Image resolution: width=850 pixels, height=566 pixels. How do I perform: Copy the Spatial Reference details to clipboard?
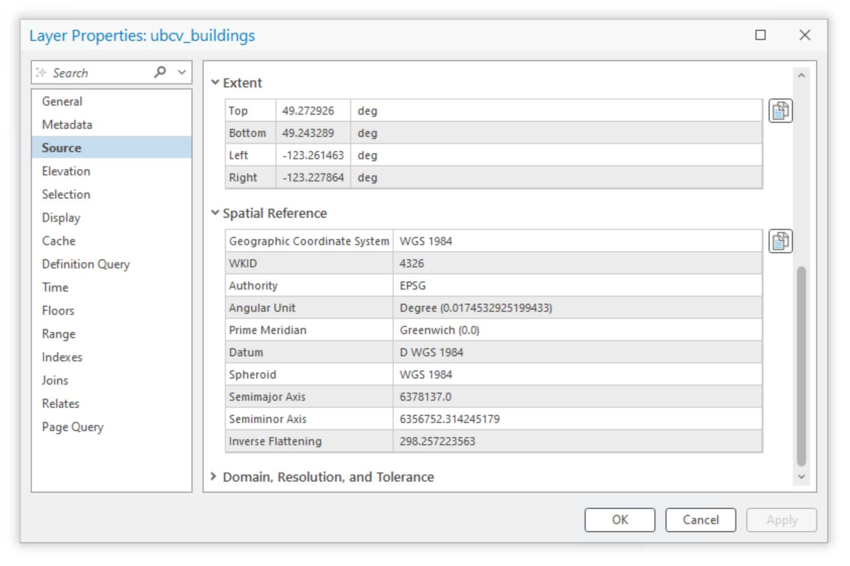click(780, 241)
